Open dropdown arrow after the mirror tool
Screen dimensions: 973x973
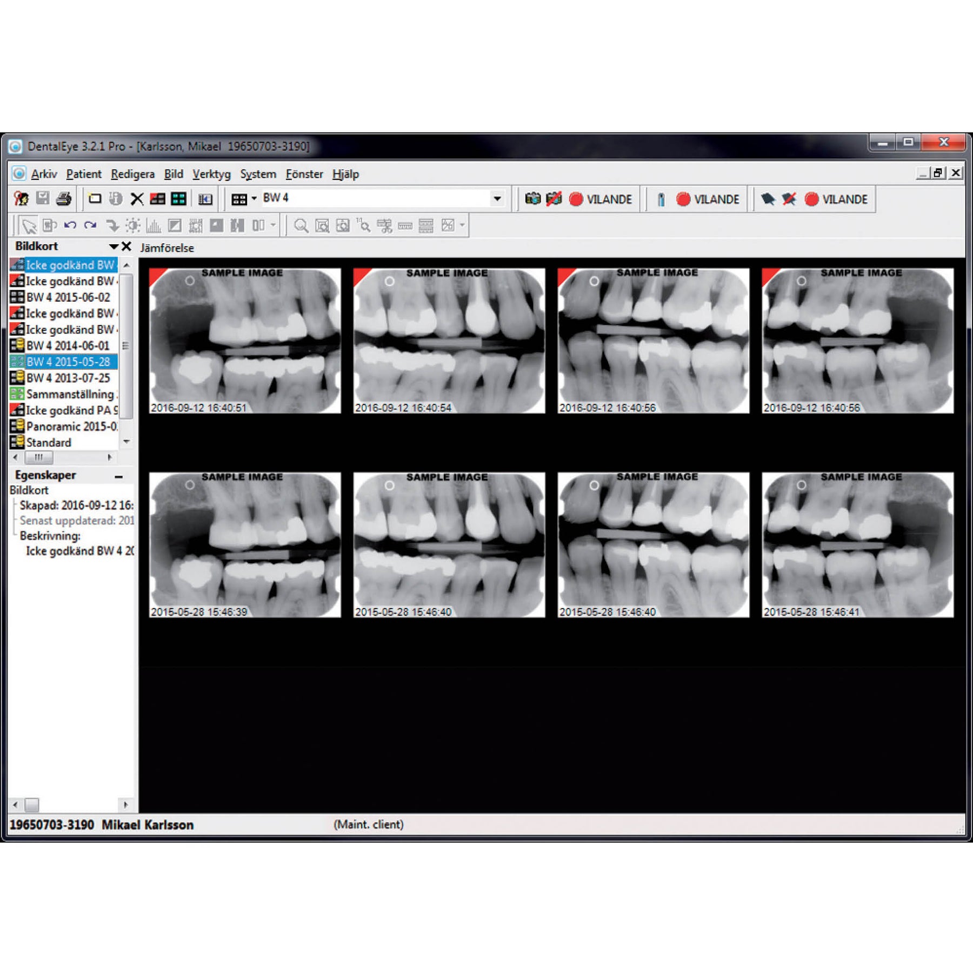pos(273,225)
